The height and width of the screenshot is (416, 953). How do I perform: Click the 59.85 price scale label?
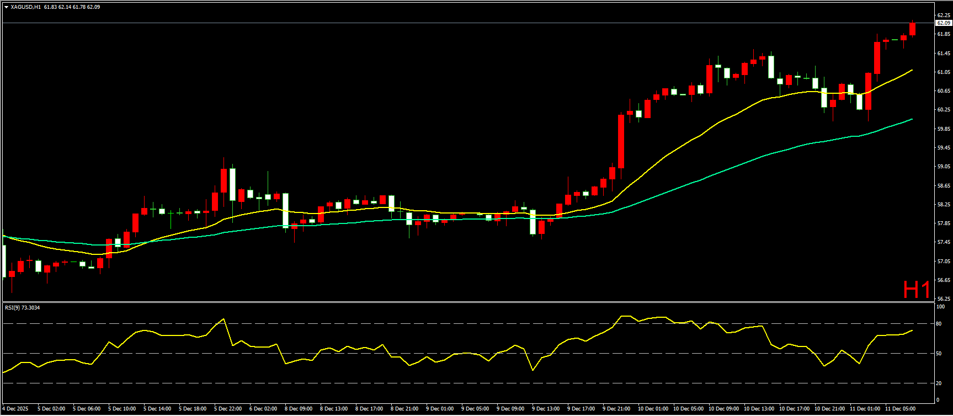943,129
